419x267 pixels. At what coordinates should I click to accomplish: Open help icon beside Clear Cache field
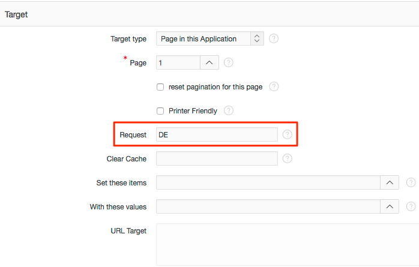288,158
